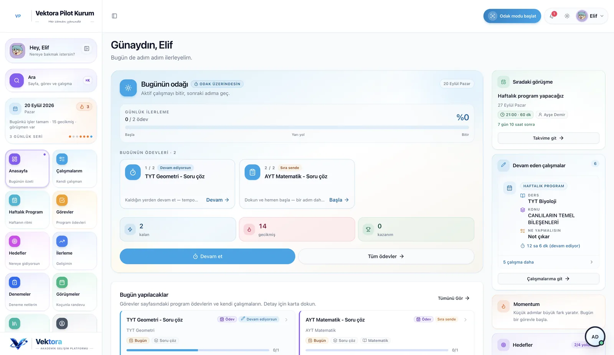This screenshot has width=614, height=355.
Task: Start AYT Matematik with Başla link
Action: [x=339, y=200]
